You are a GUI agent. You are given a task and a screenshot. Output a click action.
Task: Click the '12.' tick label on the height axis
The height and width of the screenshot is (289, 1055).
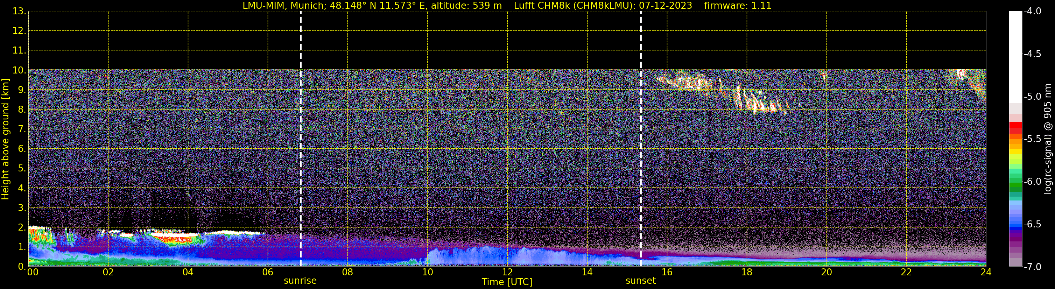tap(19, 31)
